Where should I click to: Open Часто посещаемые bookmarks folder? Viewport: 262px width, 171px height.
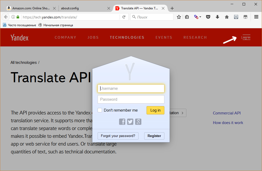click(19, 25)
